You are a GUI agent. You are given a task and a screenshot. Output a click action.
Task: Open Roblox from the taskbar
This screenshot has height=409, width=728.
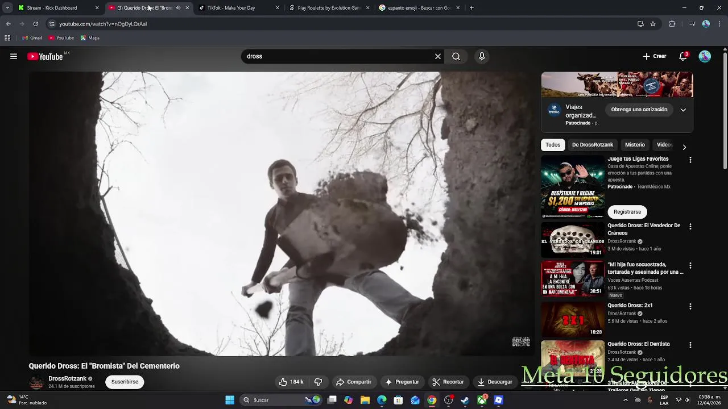point(498,400)
